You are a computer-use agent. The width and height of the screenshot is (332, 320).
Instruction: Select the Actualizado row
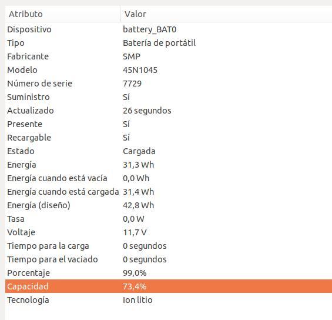coord(169,111)
